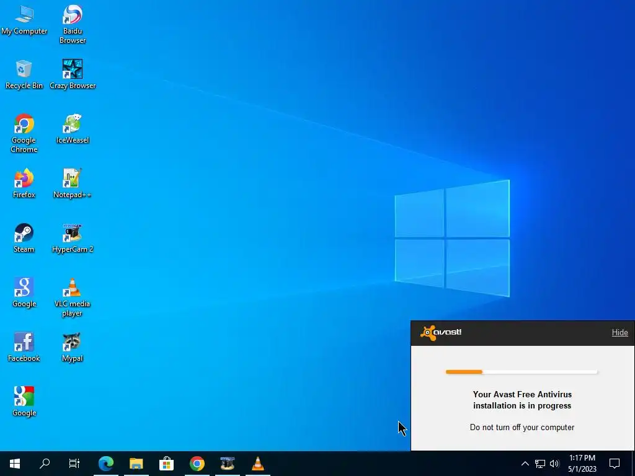This screenshot has width=635, height=476.
Task: Click 'Do not turn off your computer' text
Action: (522, 428)
